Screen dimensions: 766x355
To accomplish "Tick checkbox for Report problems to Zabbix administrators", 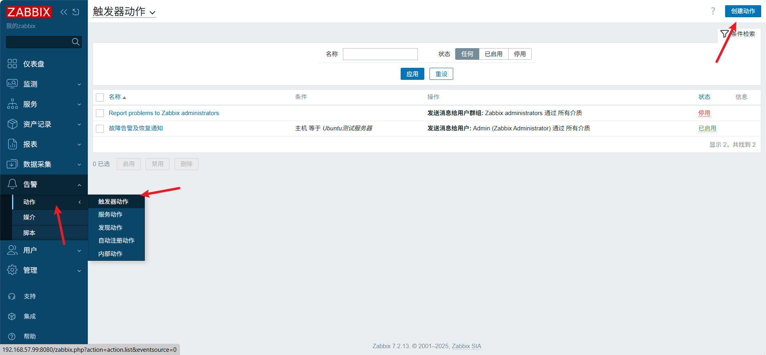I will (100, 113).
